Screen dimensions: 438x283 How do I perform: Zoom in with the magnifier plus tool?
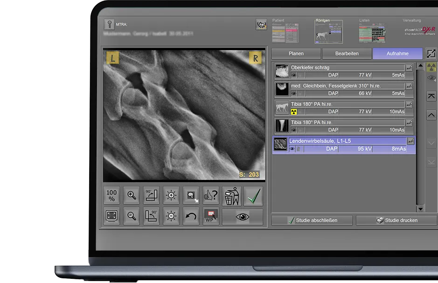pyautogui.click(x=132, y=196)
